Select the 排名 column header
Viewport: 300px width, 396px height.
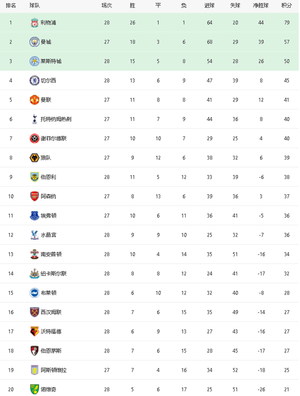click(x=11, y=6)
